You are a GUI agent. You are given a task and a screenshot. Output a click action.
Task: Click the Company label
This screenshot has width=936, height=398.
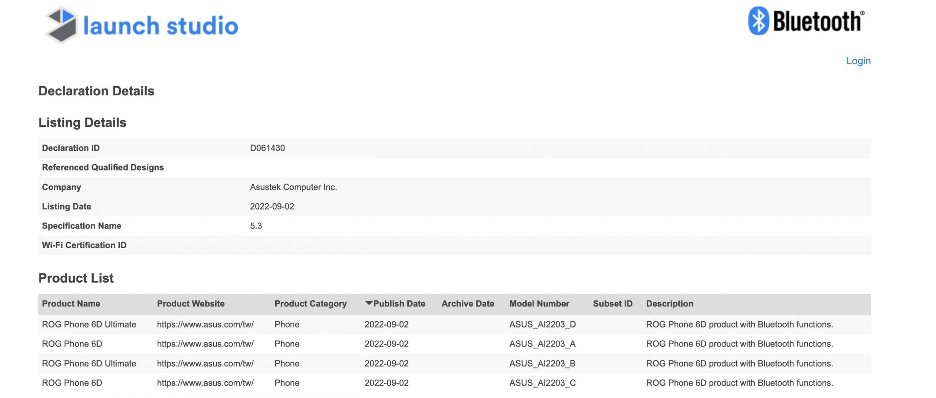click(x=61, y=187)
